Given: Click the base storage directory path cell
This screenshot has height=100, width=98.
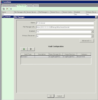Looking at the screenshot, I should click(x=56, y=57).
